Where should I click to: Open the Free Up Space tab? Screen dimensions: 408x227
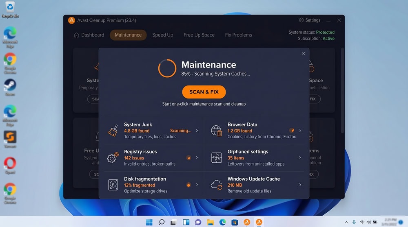(x=199, y=35)
